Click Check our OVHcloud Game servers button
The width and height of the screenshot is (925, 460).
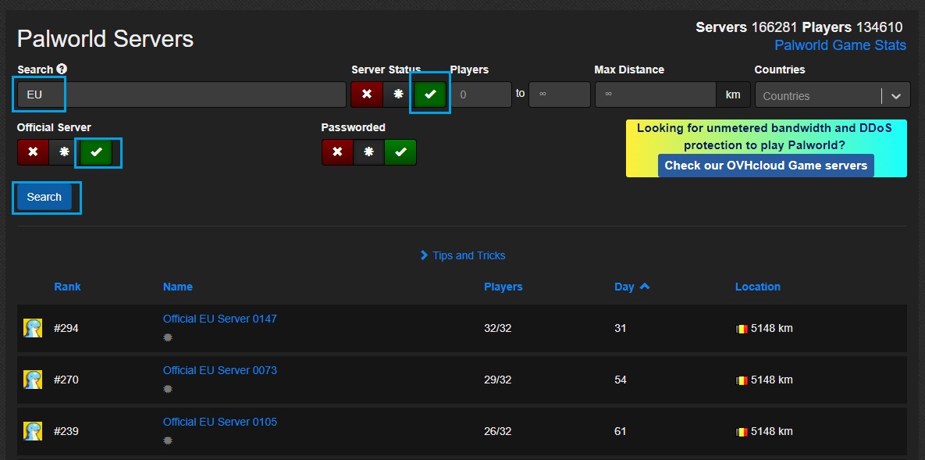pyautogui.click(x=766, y=166)
